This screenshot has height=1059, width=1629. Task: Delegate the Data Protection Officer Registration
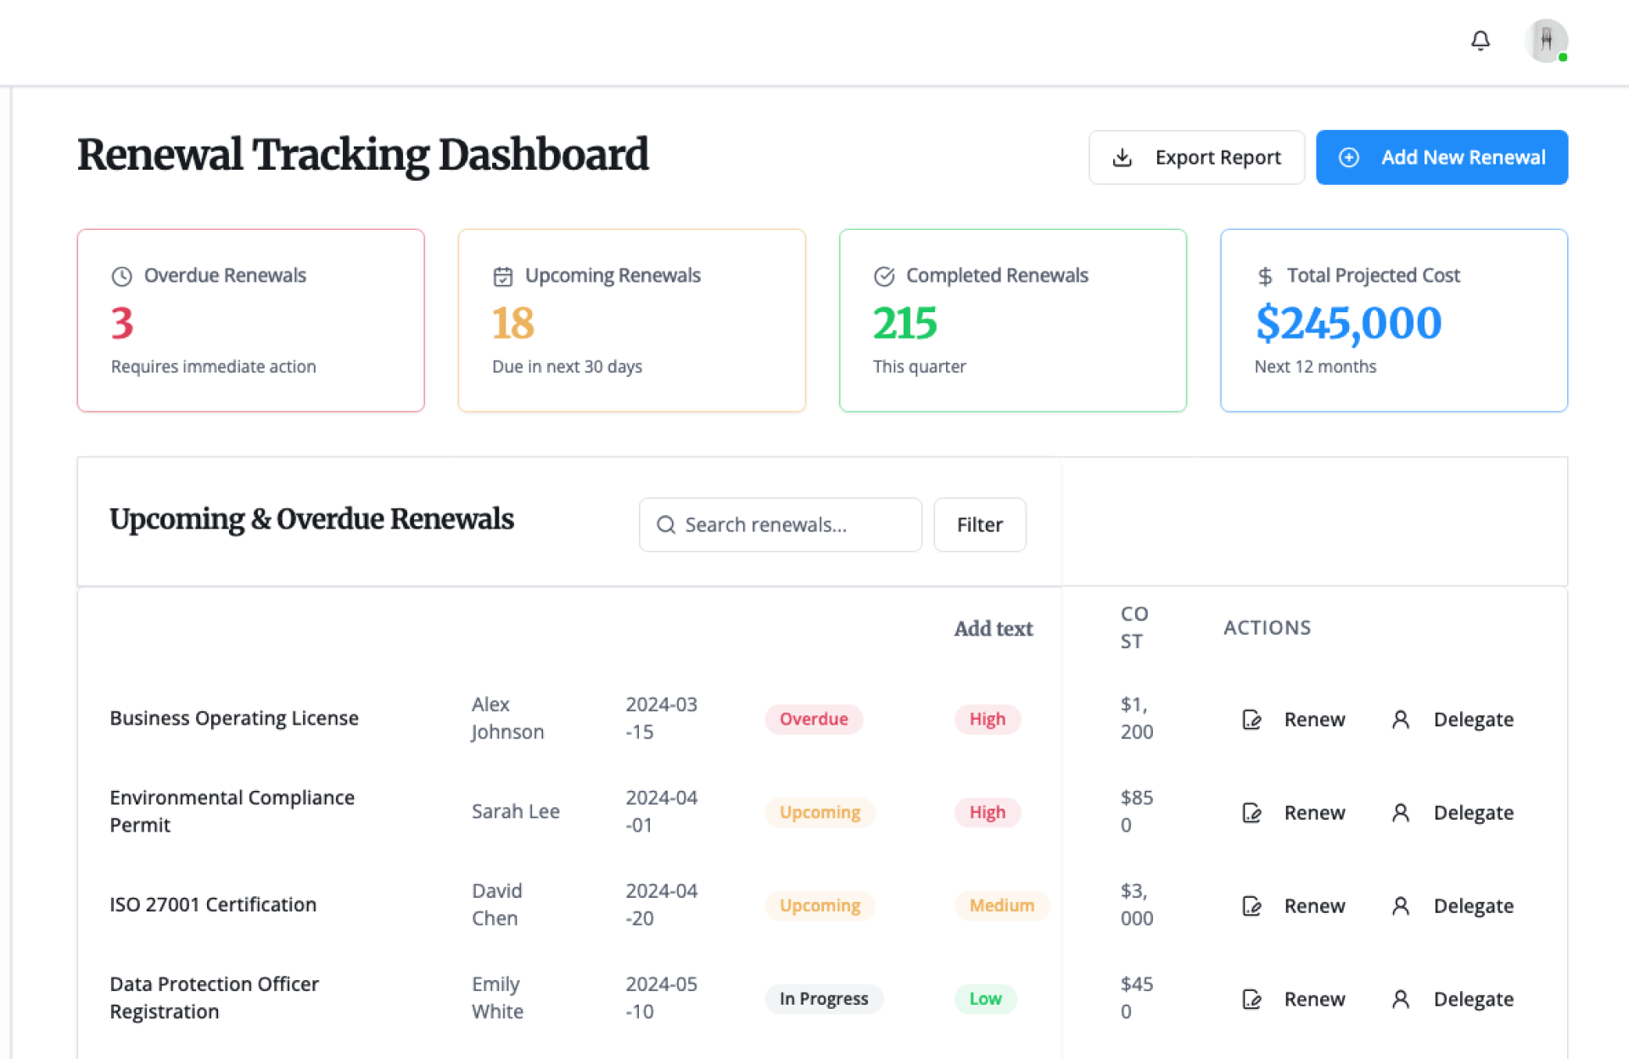click(1472, 1000)
